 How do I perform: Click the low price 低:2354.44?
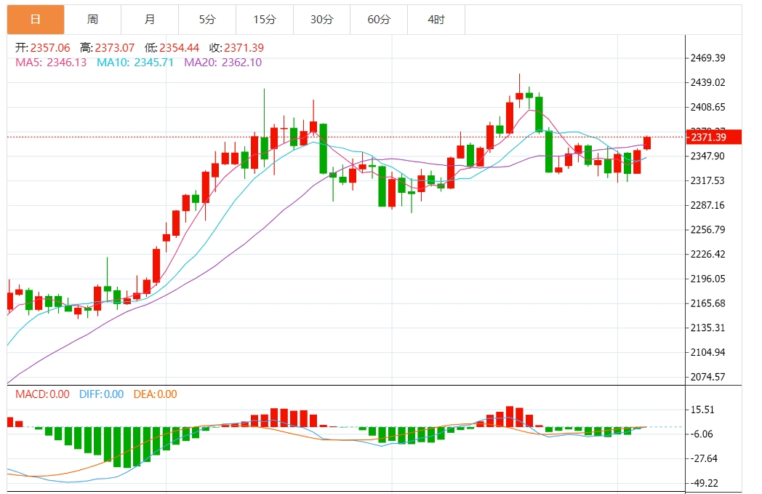(x=172, y=47)
